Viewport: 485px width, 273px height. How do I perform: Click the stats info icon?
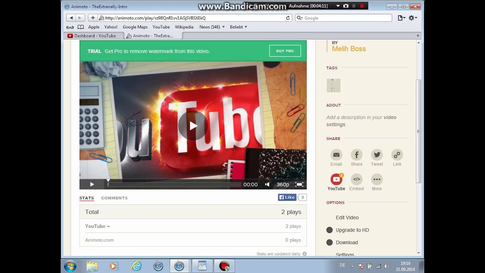click(305, 254)
